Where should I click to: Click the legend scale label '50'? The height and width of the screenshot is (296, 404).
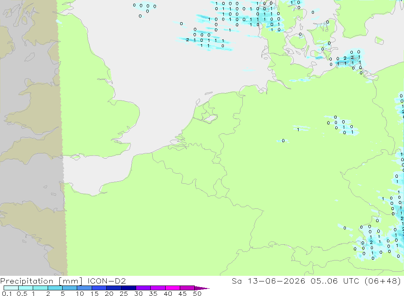[x=197, y=294]
